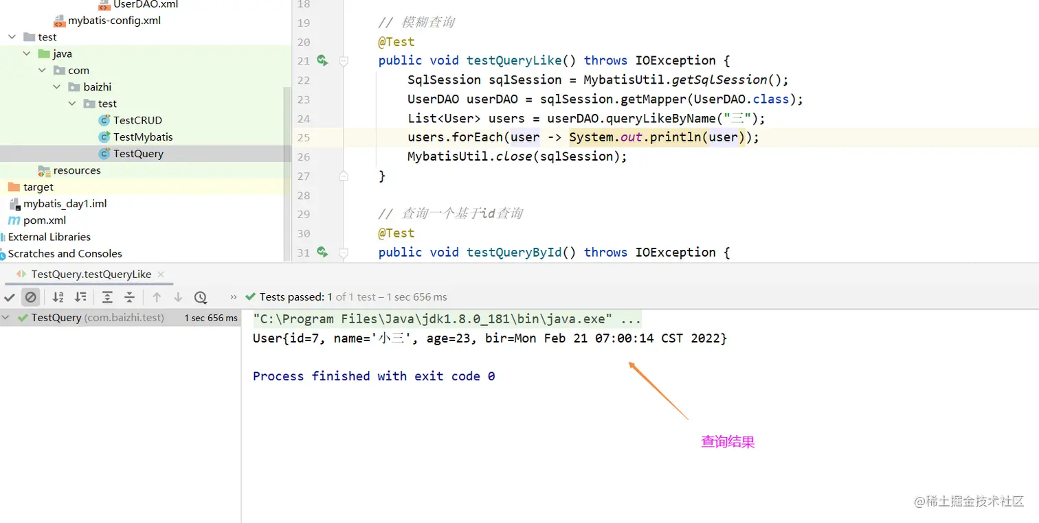Screen dimensions: 1039x523
Task: Click the 'Tests passed: 1' status text
Action: tap(296, 297)
